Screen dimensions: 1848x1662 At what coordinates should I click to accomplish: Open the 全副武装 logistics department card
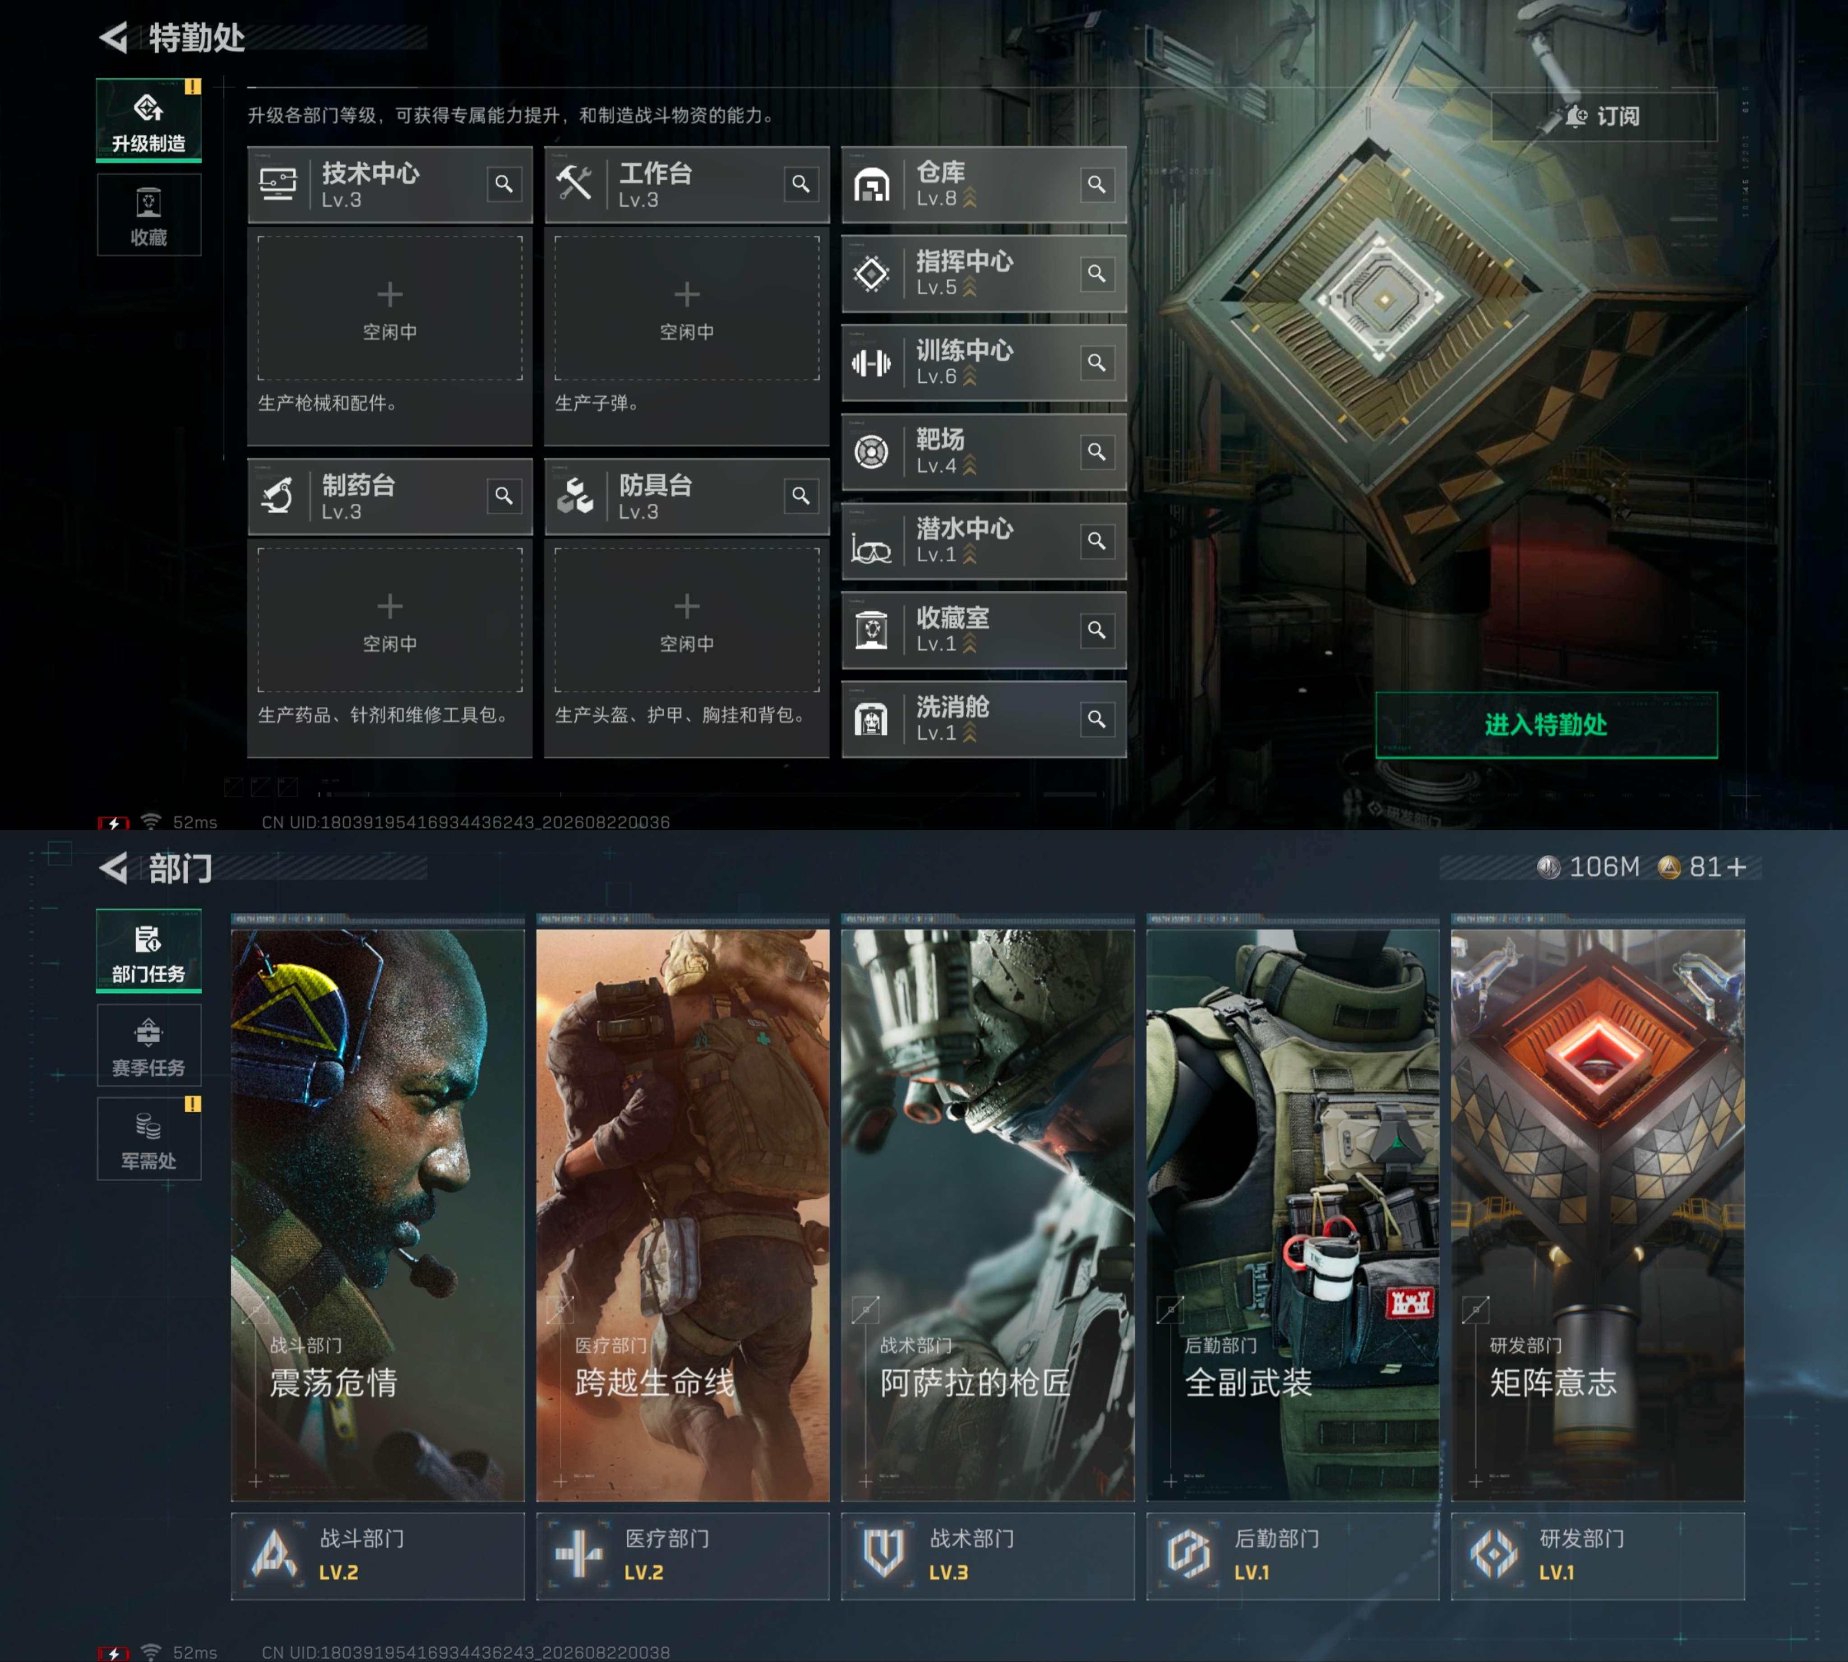pyautogui.click(x=1293, y=1214)
